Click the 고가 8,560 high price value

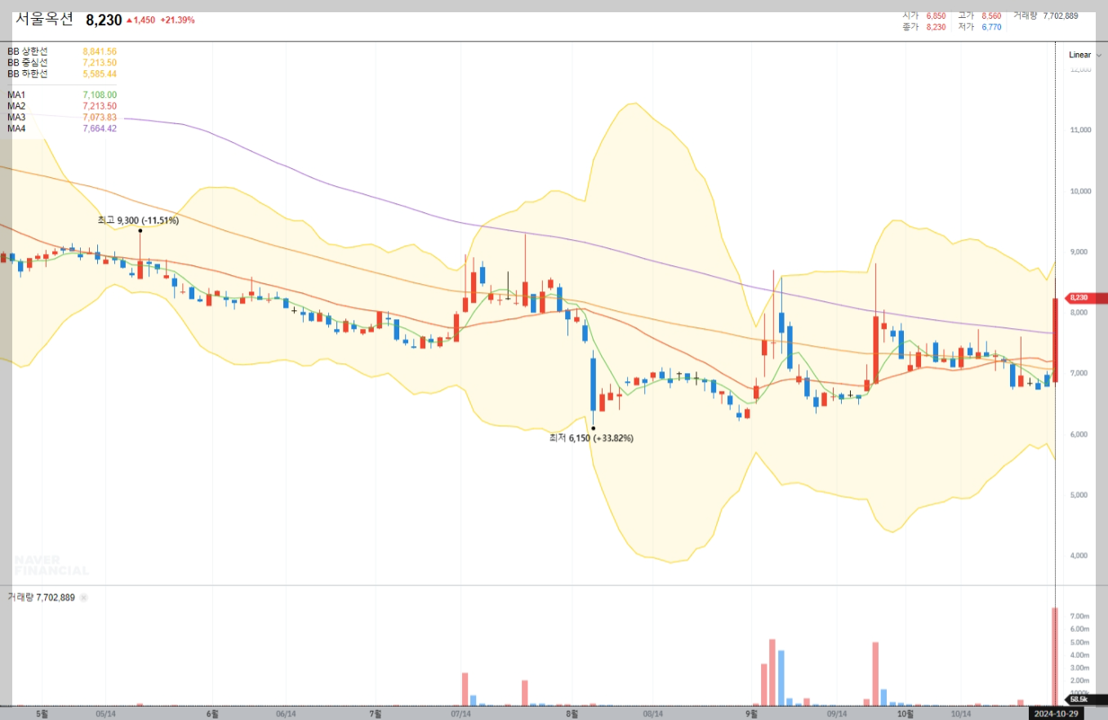[x=991, y=16]
